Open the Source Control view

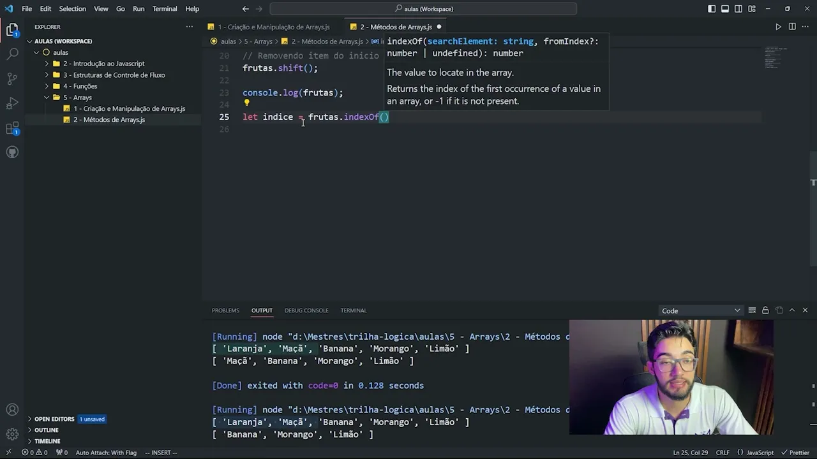12,79
